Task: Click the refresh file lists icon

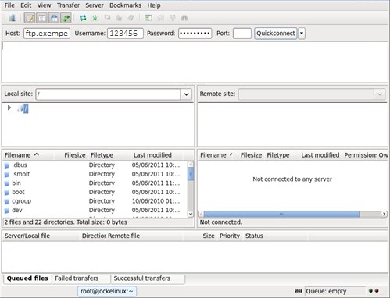Action: click(83, 18)
